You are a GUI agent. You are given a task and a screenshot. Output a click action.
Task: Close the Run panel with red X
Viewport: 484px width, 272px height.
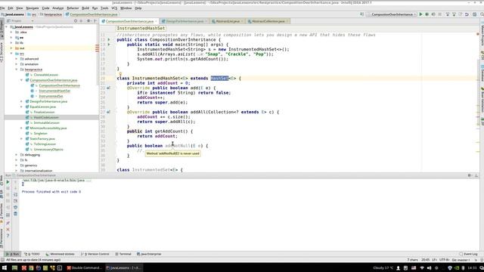(x=8, y=229)
